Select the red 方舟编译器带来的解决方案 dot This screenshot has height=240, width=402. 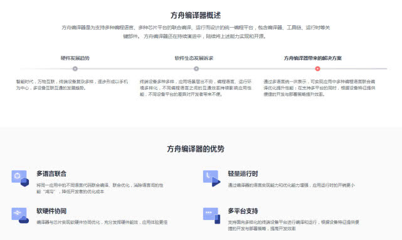click(x=317, y=68)
